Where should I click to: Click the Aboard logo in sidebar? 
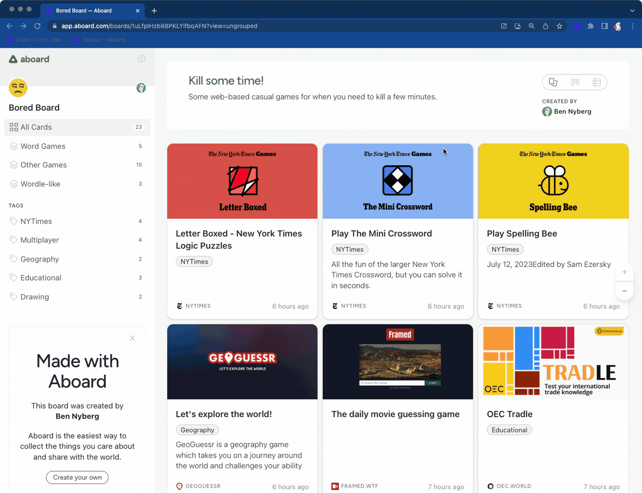click(29, 59)
